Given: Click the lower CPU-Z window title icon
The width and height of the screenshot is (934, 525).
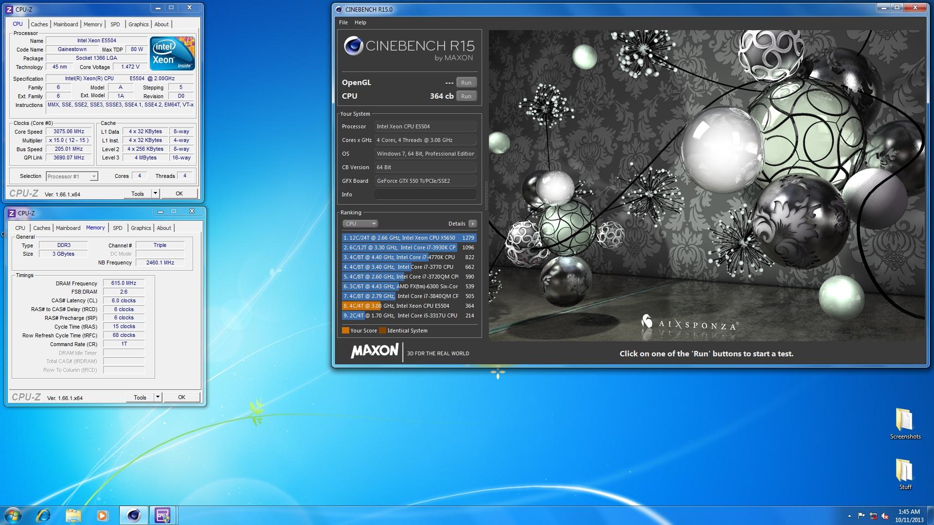Looking at the screenshot, I should [12, 213].
